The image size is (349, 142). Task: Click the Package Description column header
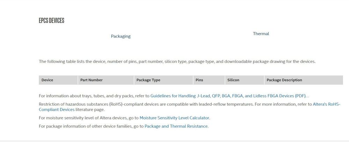(284, 80)
